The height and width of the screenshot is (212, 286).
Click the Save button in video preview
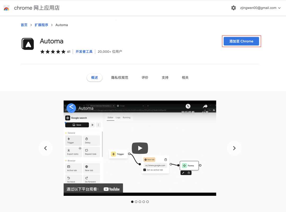pos(77,125)
